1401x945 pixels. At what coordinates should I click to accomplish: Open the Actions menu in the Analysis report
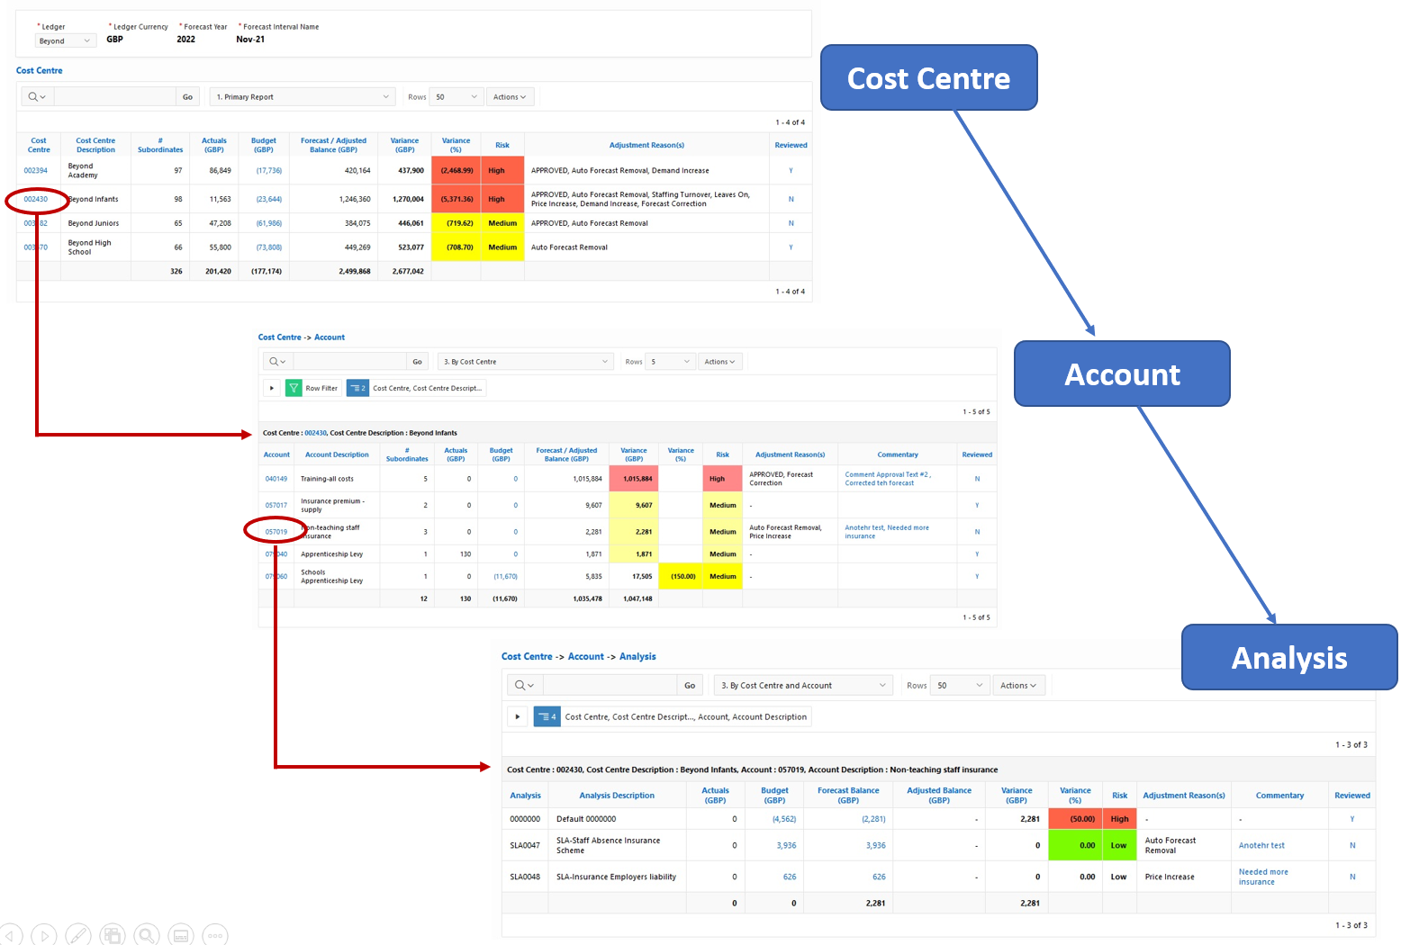(1017, 685)
